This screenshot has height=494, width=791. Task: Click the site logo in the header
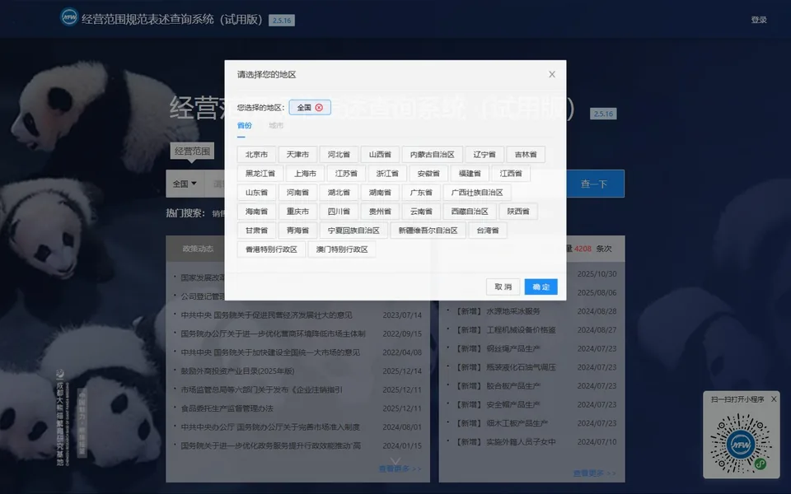point(69,17)
